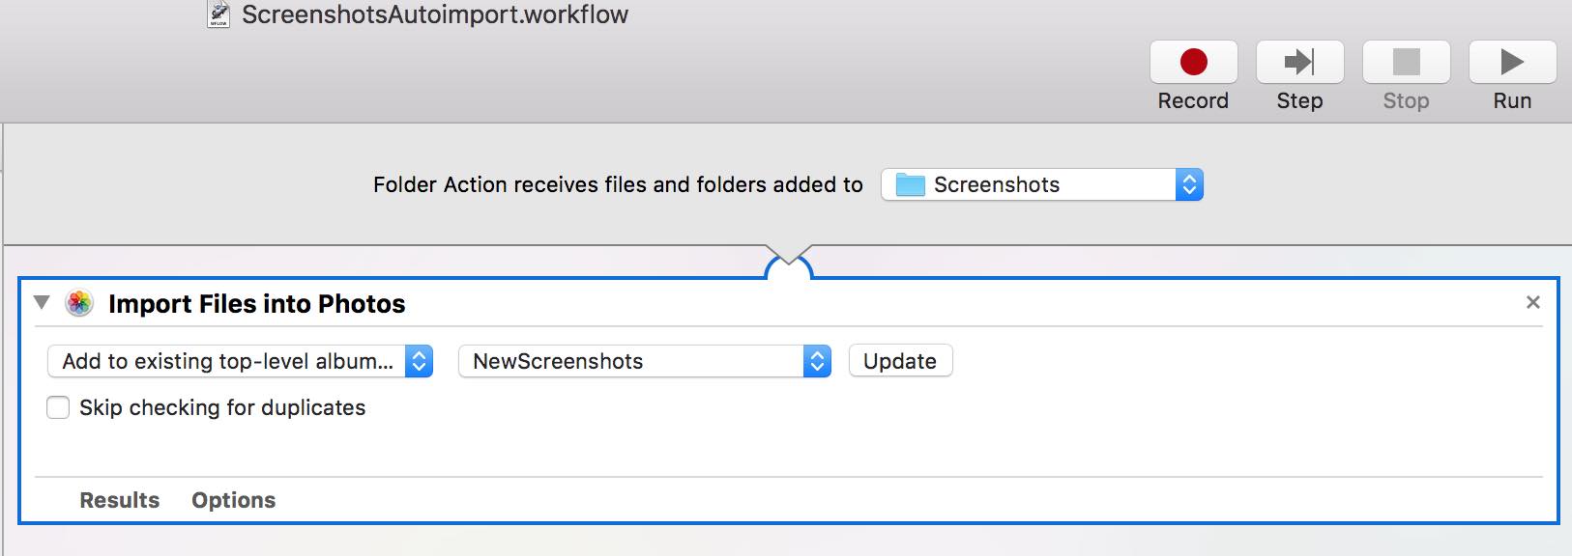
Task: Remove the Import Files into Photos action
Action: (1532, 303)
